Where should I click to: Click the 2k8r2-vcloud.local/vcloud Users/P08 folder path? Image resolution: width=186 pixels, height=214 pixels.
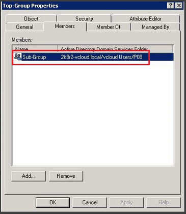tap(101, 57)
